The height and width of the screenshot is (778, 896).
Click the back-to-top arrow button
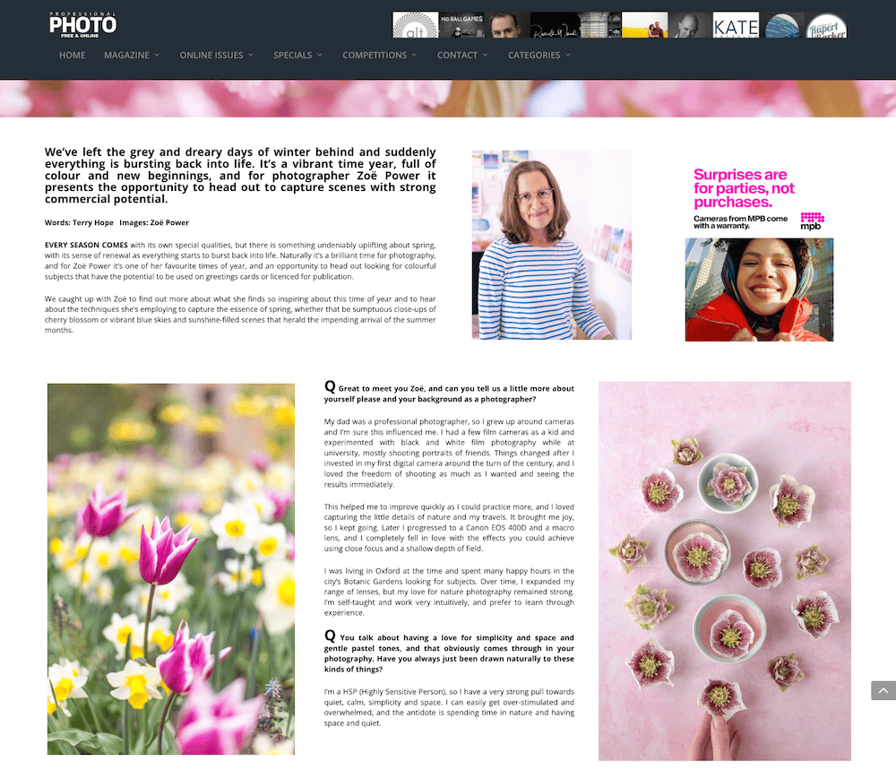(x=883, y=690)
